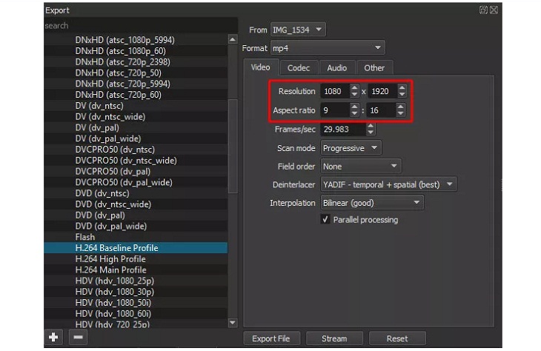
Task: Click the minus icon to remove preset
Action: [x=78, y=337]
